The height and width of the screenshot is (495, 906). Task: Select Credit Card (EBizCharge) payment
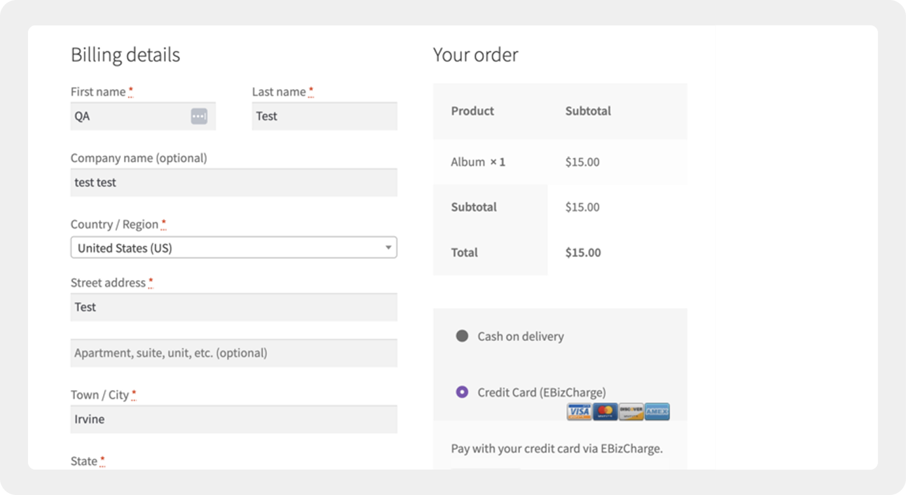(462, 392)
